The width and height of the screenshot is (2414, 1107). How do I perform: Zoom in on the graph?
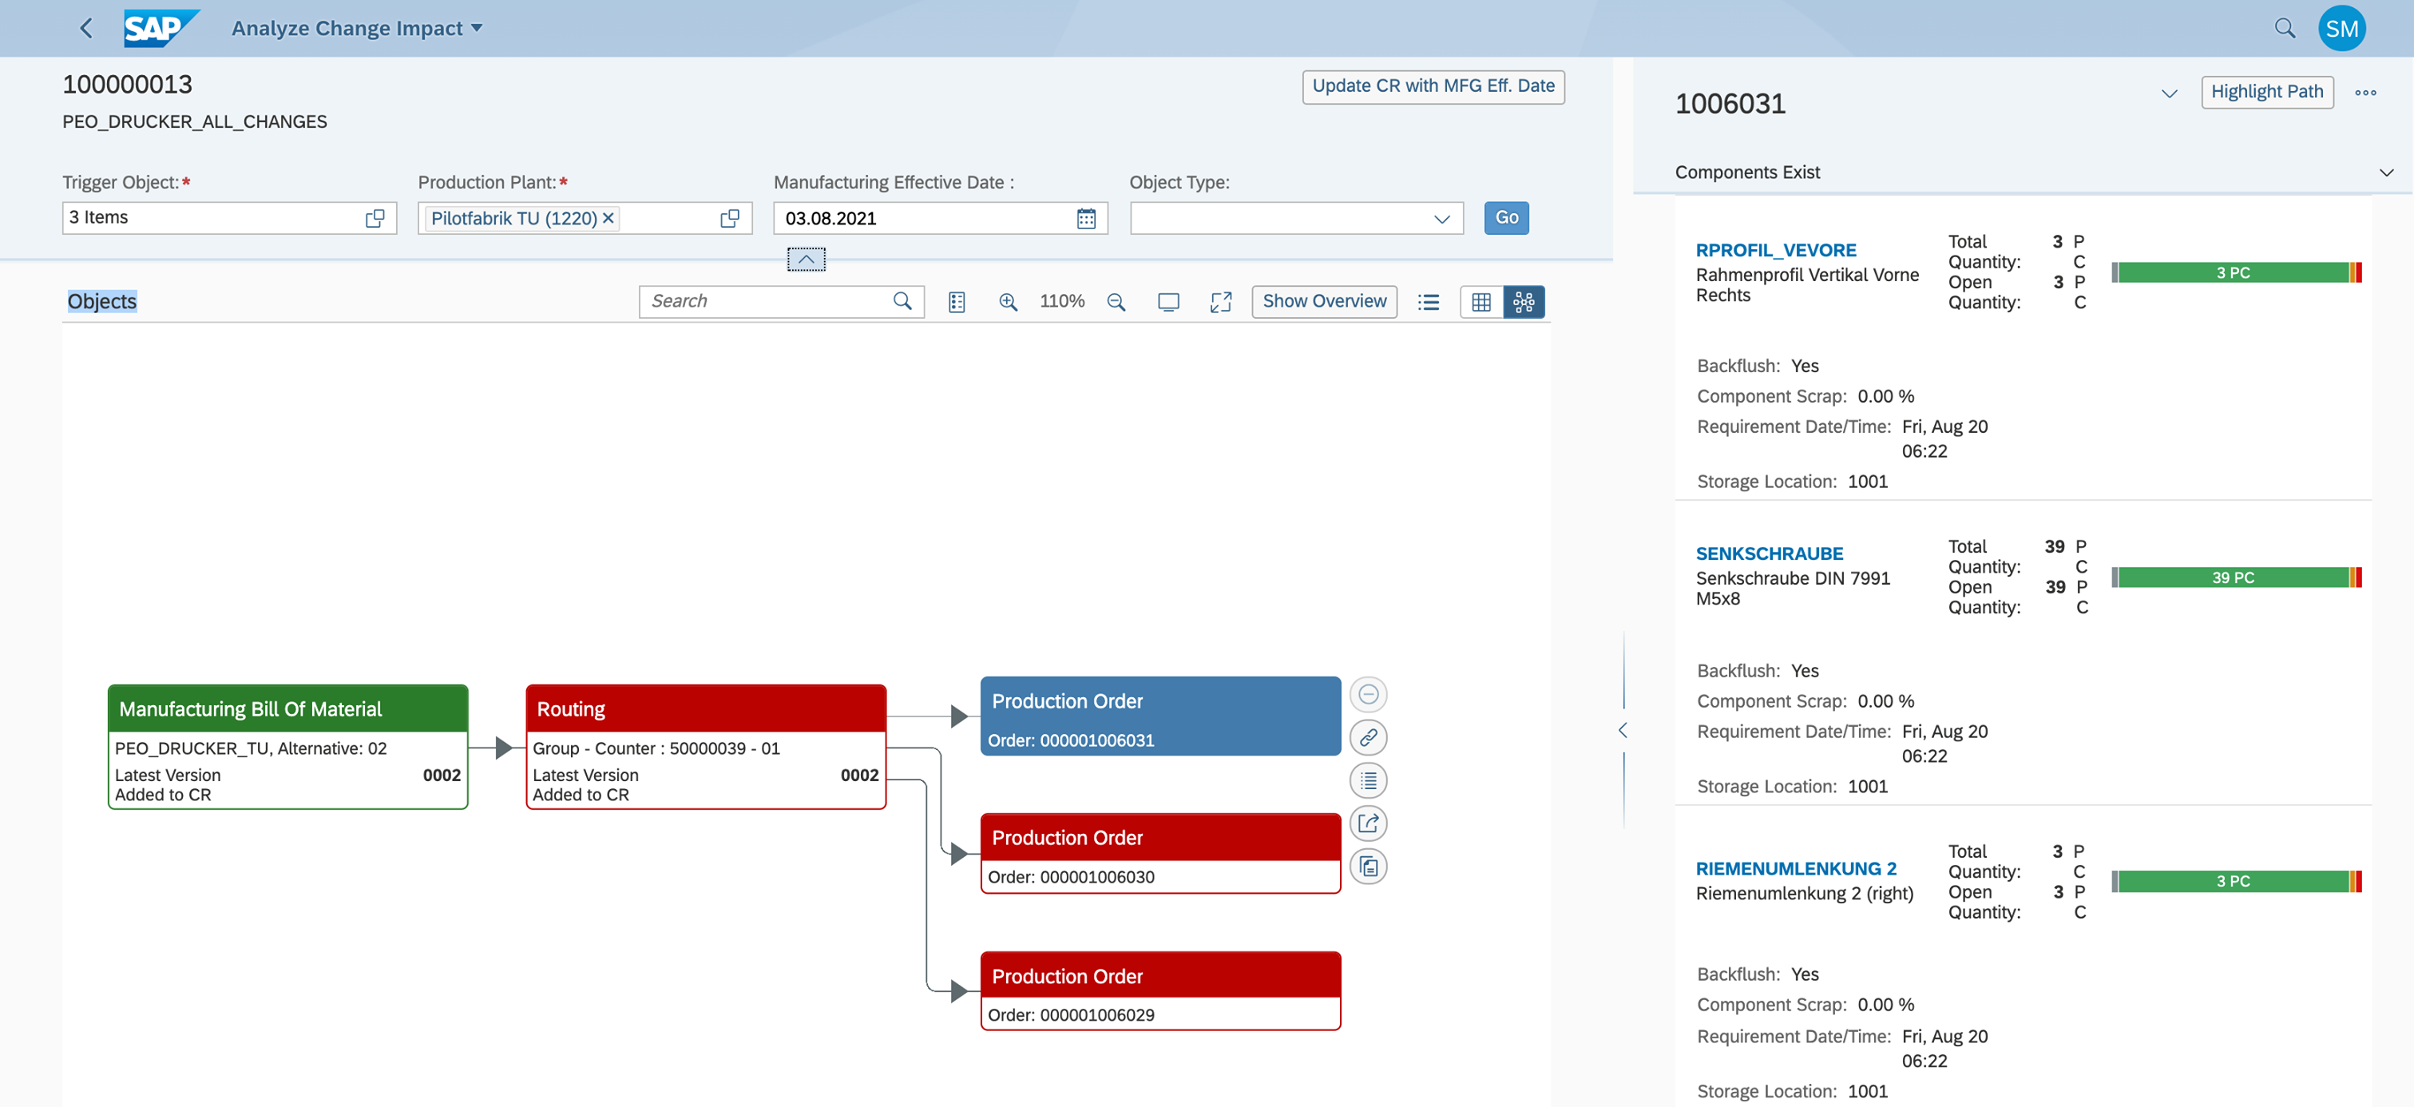click(x=1008, y=302)
